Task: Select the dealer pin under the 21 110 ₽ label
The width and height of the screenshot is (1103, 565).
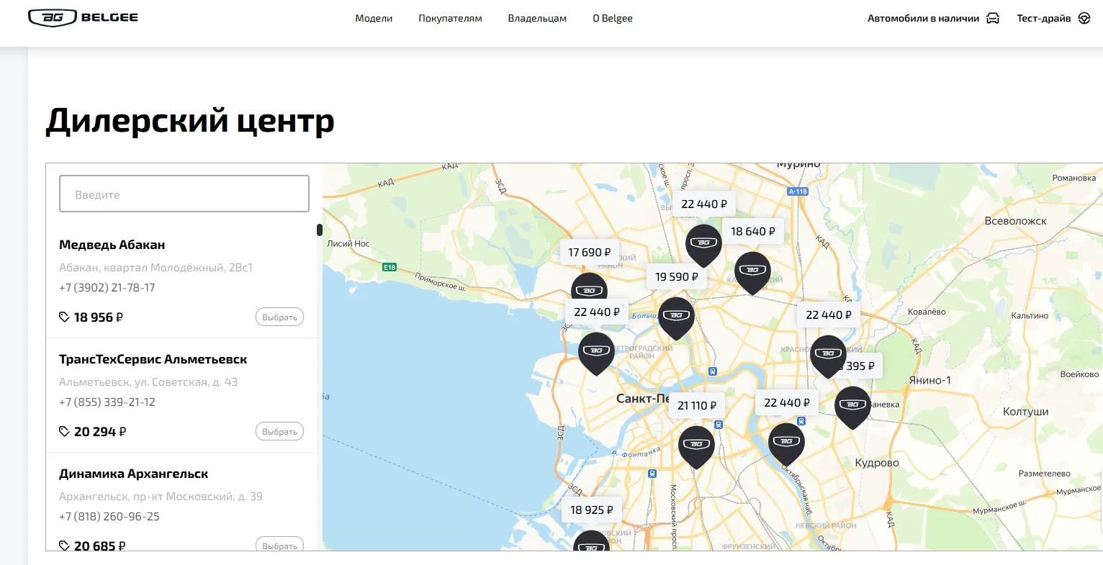Action: click(x=696, y=447)
